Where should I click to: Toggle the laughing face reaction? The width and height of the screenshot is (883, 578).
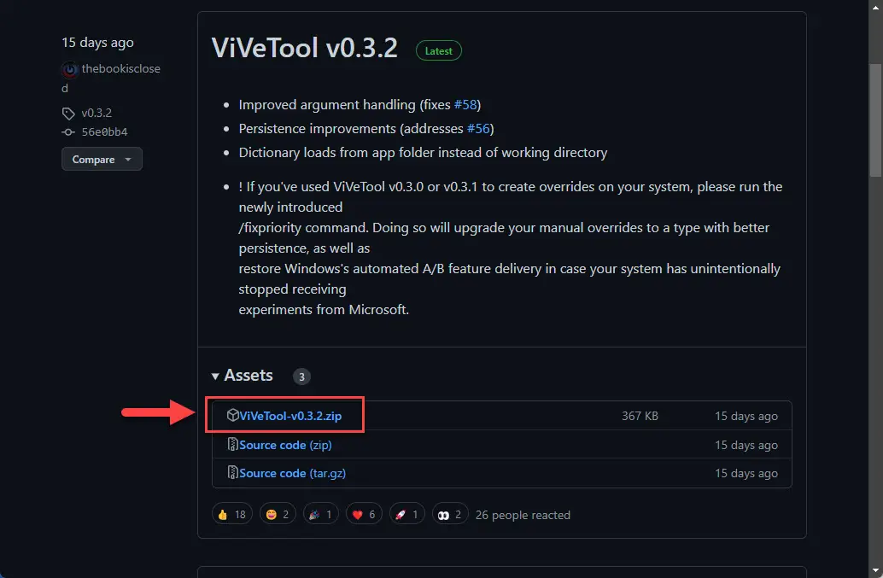click(x=278, y=513)
